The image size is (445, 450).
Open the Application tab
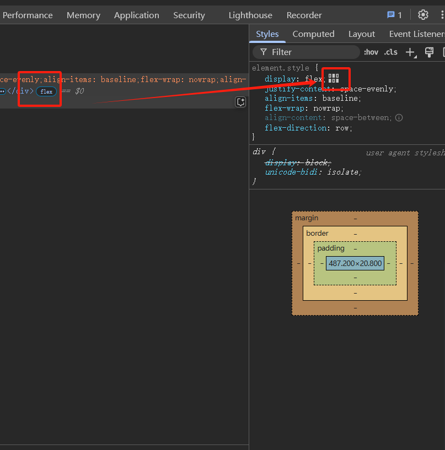(136, 15)
